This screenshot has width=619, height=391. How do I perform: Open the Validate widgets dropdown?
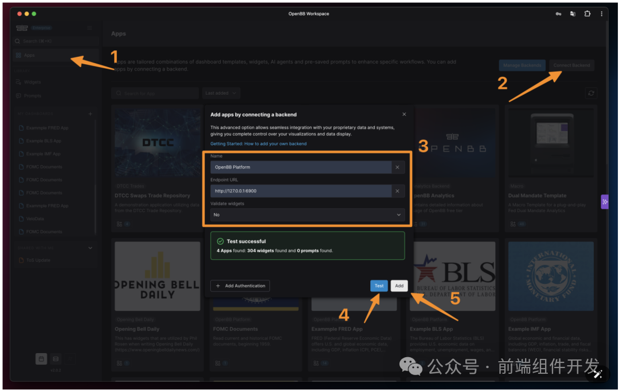tap(308, 215)
